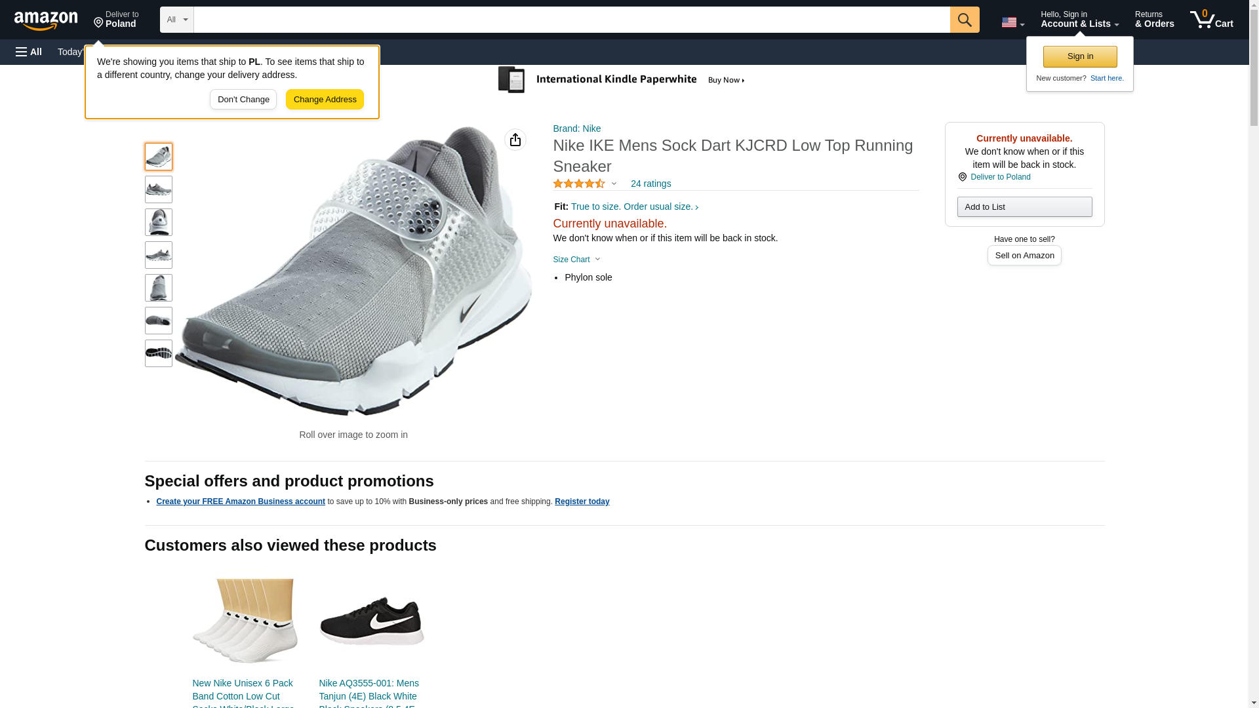This screenshot has height=708, width=1259.
Task: Open the All search category dropdown
Action: click(176, 20)
